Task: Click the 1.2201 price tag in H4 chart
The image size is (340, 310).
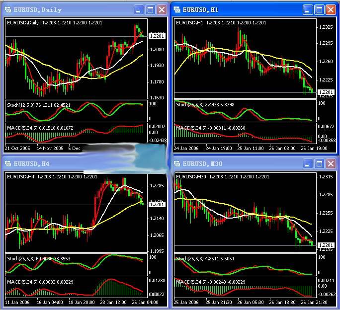Action: 157,204
